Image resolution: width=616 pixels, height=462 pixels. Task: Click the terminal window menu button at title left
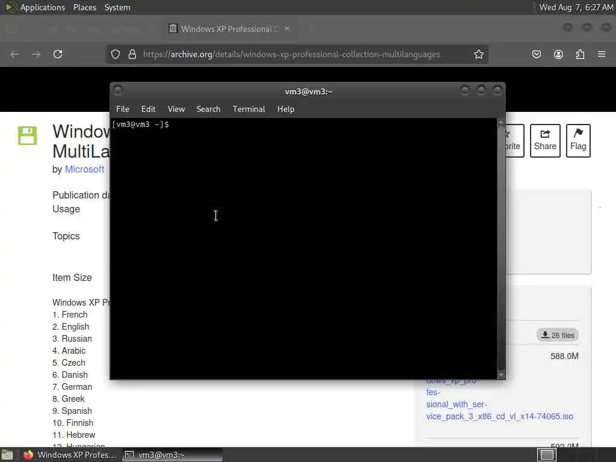click(x=118, y=91)
